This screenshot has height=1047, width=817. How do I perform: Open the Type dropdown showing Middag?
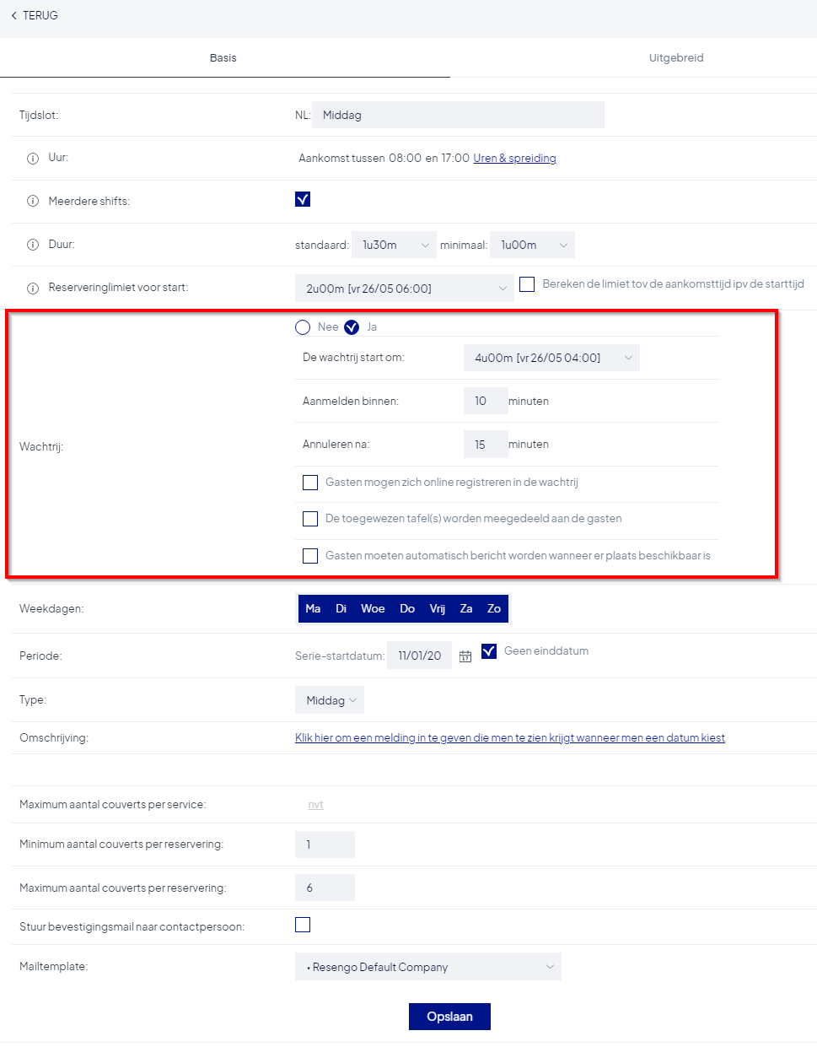coord(330,700)
